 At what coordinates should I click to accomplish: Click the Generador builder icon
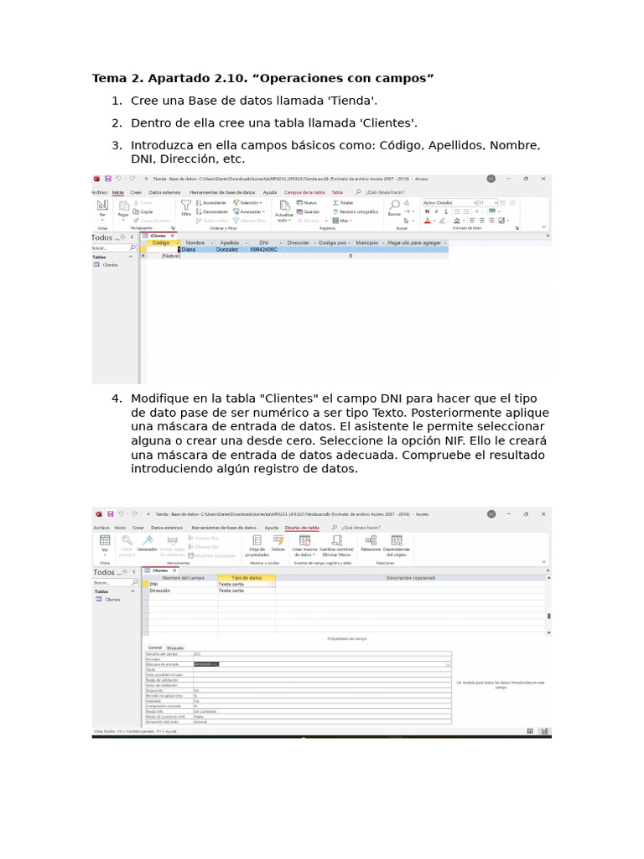(148, 543)
